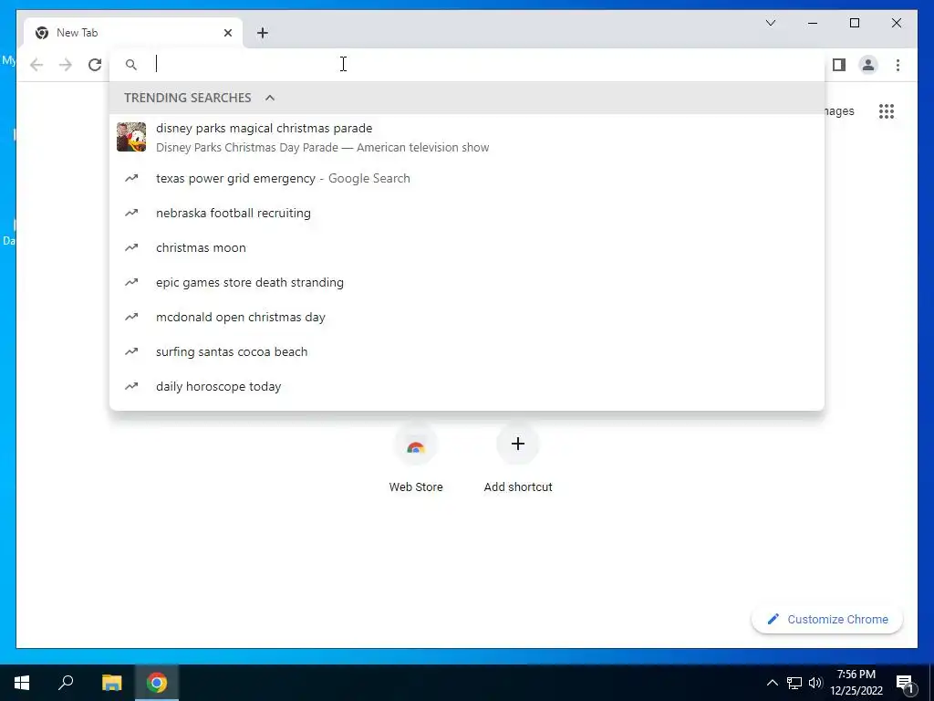Click trending icon beside texas power grid emergency

(x=131, y=178)
